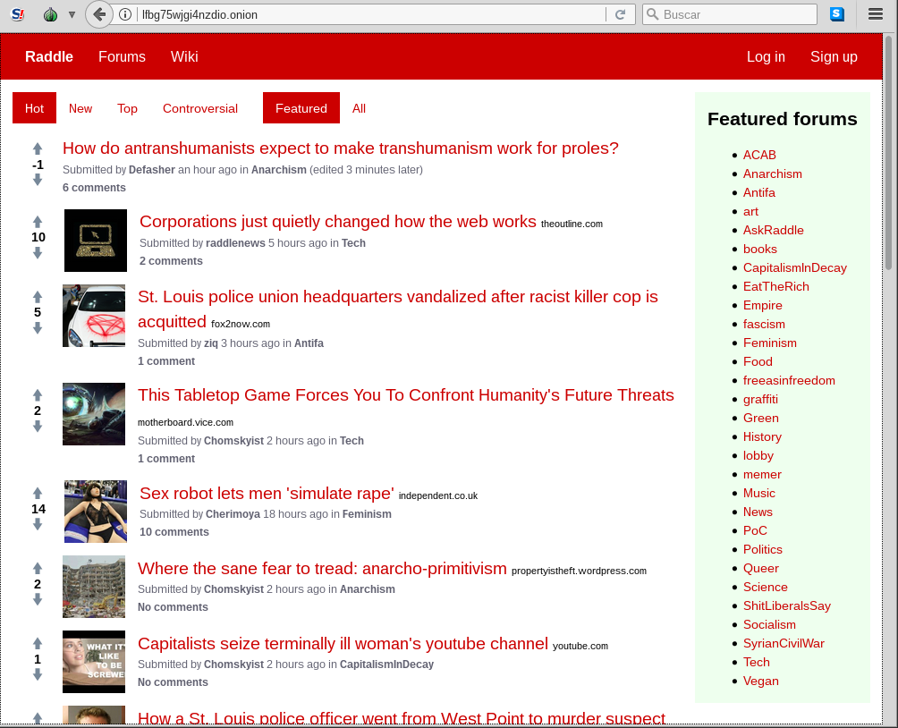This screenshot has width=898, height=728.
Task: Open the ShitLiberalsSay featured forum
Action: pyautogui.click(x=786, y=605)
